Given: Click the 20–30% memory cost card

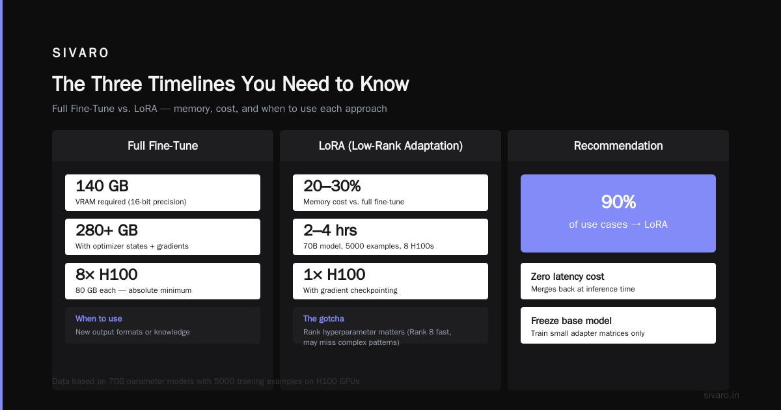Looking at the screenshot, I should click(390, 193).
